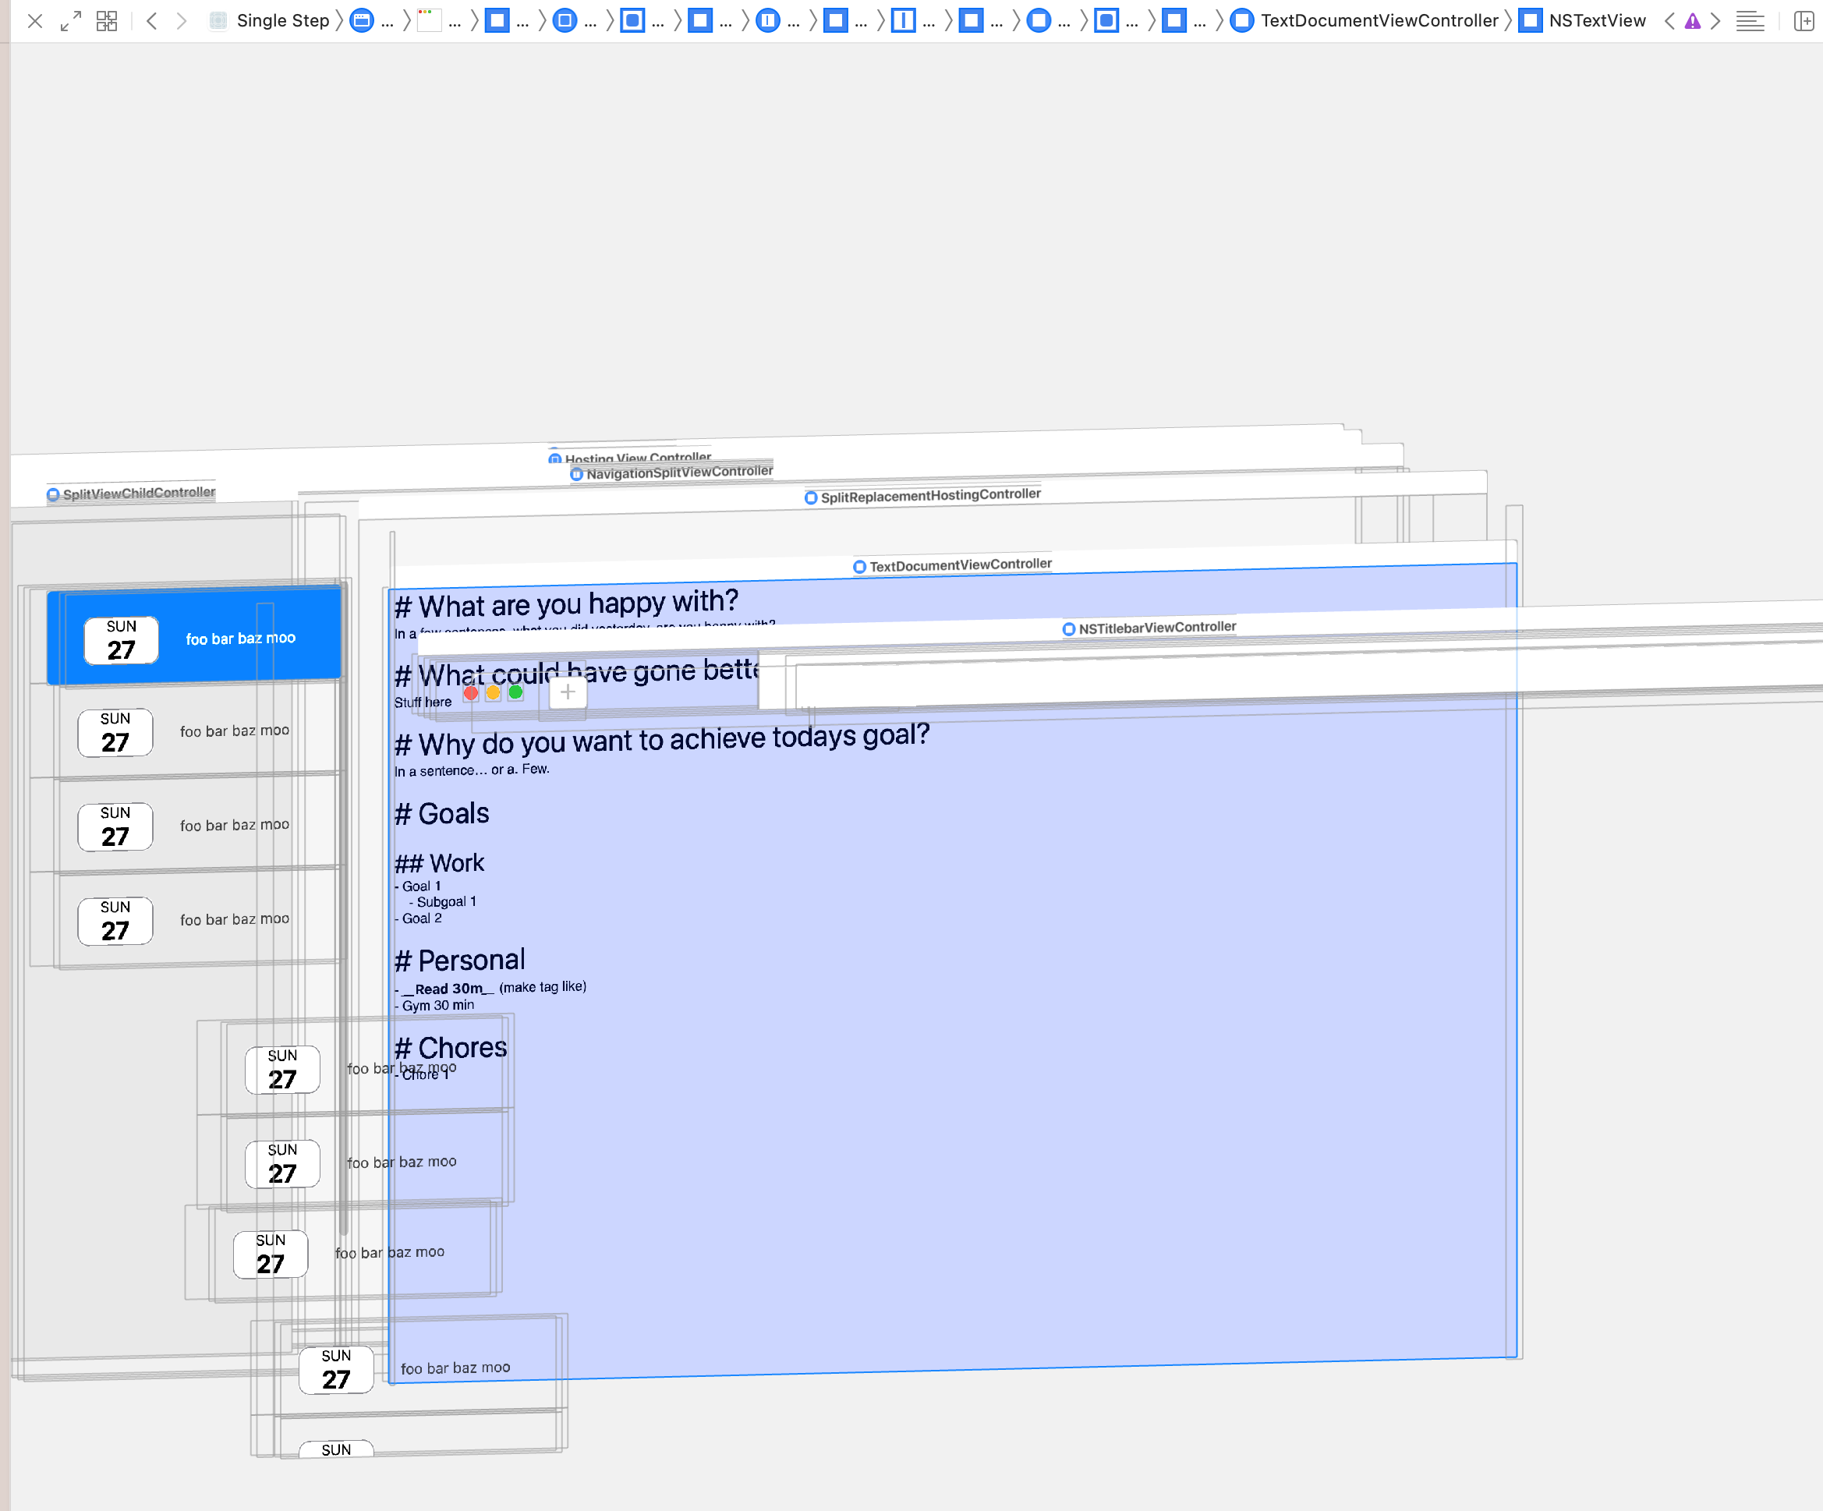
Task: Close the view debugger editor pane
Action: 35,21
